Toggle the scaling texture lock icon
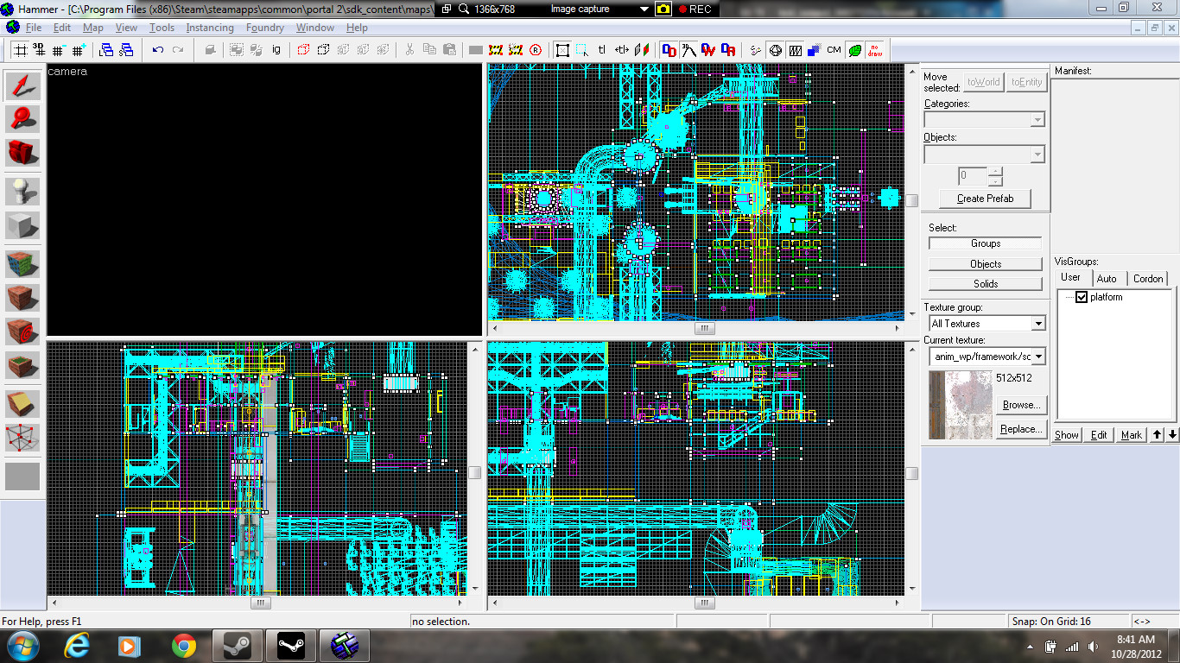Screen dimensions: 1180x663 (x=622, y=50)
